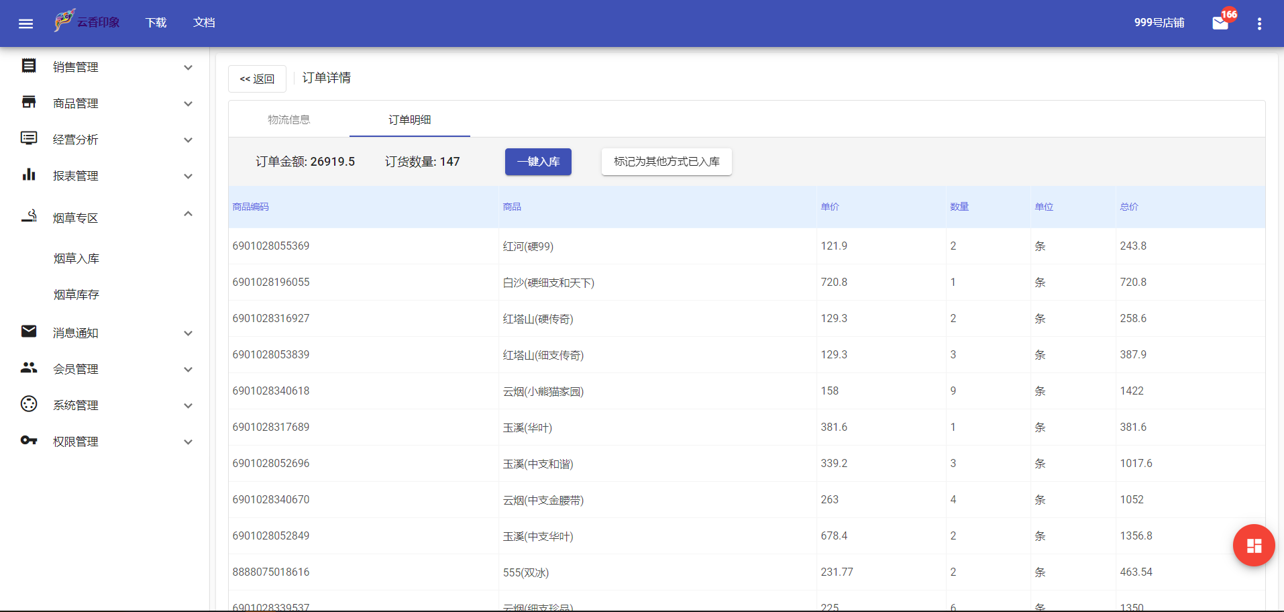Viewport: 1284px width, 612px height.
Task: Select the 会员管理 members icon
Action: (28, 368)
